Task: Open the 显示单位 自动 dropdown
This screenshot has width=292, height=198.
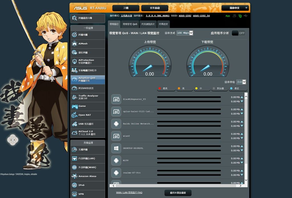Action: click(x=241, y=82)
